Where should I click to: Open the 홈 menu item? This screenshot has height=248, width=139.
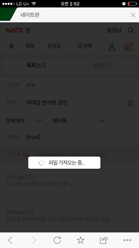point(11,46)
